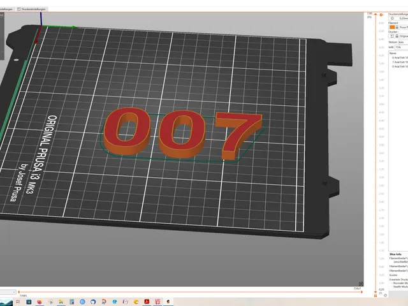Click the orange add color change icon

tap(381, 15)
